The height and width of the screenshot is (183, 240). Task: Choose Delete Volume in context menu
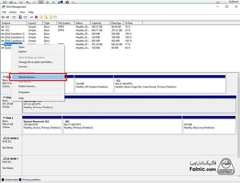point(27,86)
